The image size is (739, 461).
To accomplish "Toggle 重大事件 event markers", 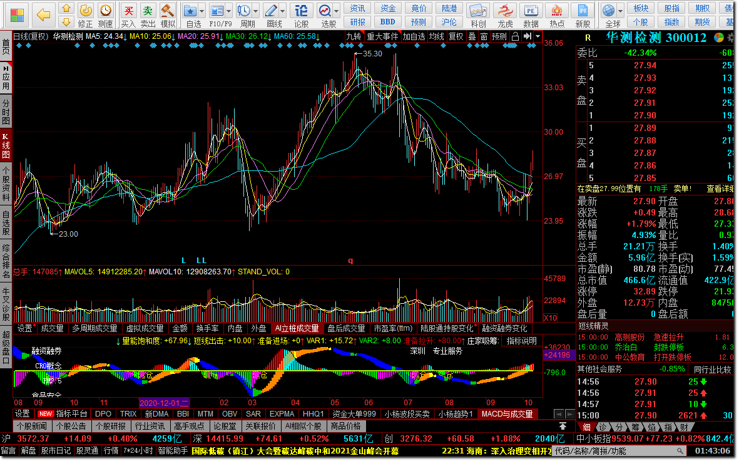I will pyautogui.click(x=382, y=36).
